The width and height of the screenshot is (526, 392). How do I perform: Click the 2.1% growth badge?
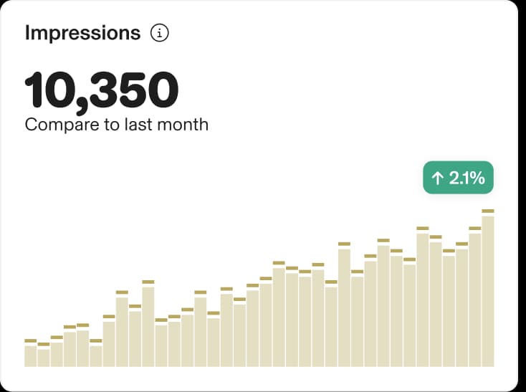[459, 178]
